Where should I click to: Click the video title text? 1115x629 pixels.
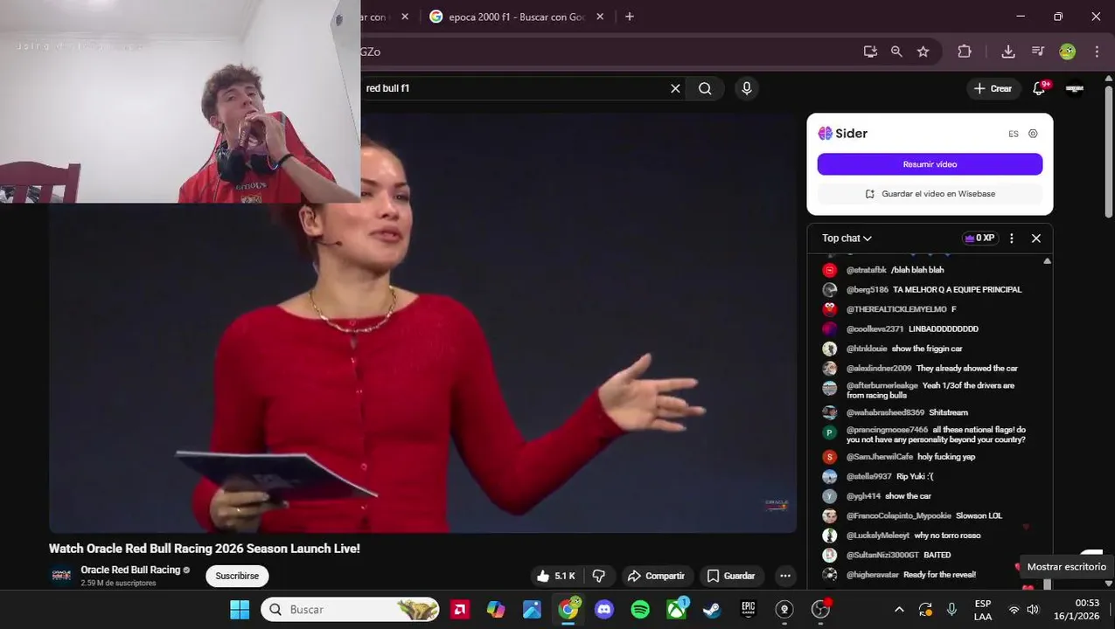tap(205, 549)
